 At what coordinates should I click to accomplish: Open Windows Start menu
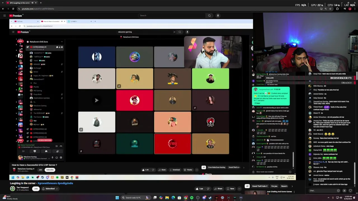pyautogui.click(x=117, y=198)
